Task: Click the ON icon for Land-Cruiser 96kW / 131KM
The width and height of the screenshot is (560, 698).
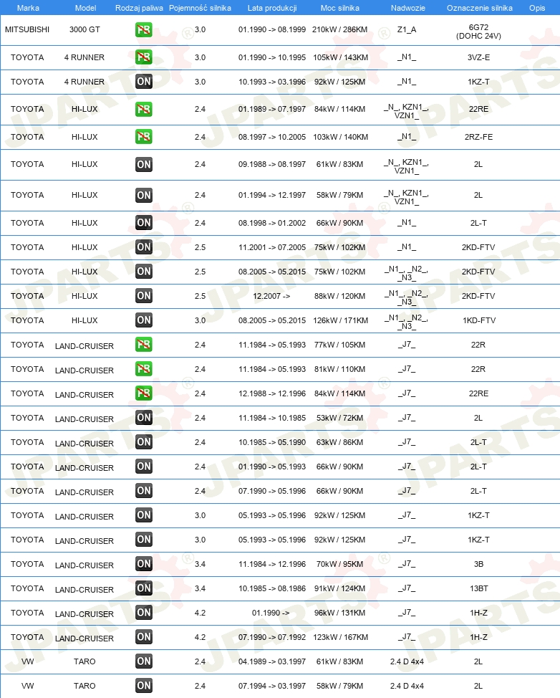Action: [144, 613]
